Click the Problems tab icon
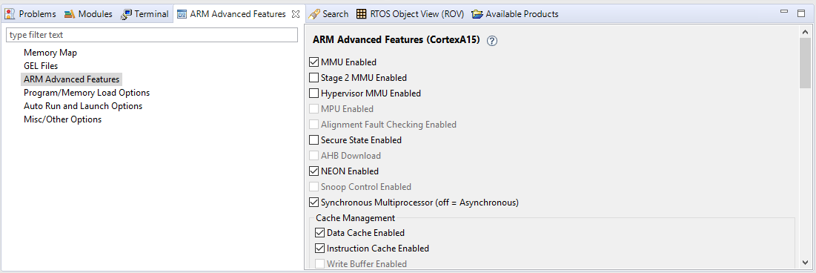The image size is (816, 273). (x=10, y=14)
